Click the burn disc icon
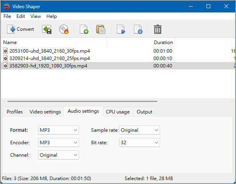Screen dimensions: 236x184 click(64, 29)
